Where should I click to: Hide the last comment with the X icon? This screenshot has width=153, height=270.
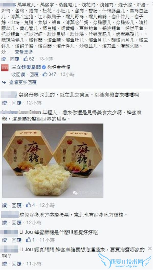pyautogui.click(x=150, y=249)
